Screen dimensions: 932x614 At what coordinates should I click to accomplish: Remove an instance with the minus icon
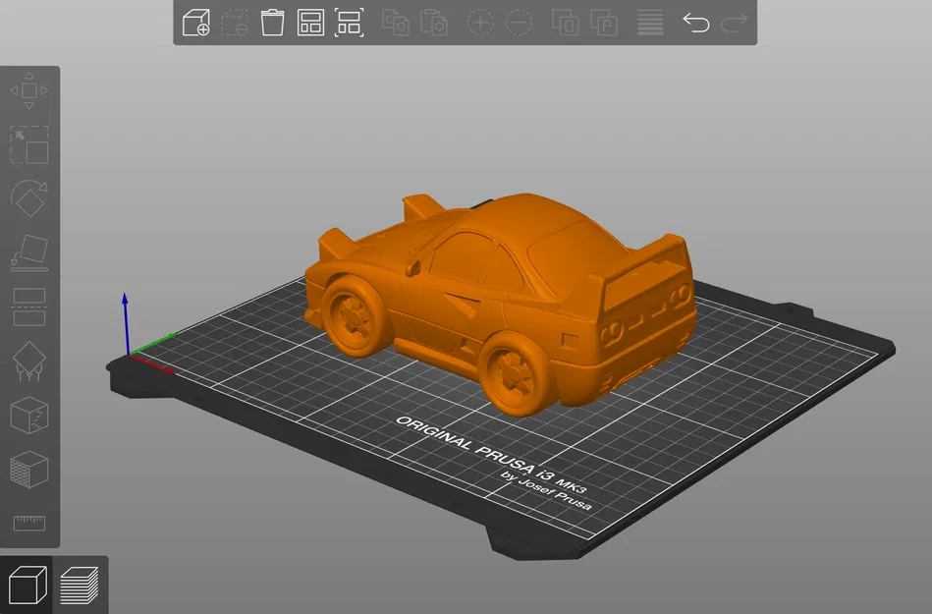[519, 23]
